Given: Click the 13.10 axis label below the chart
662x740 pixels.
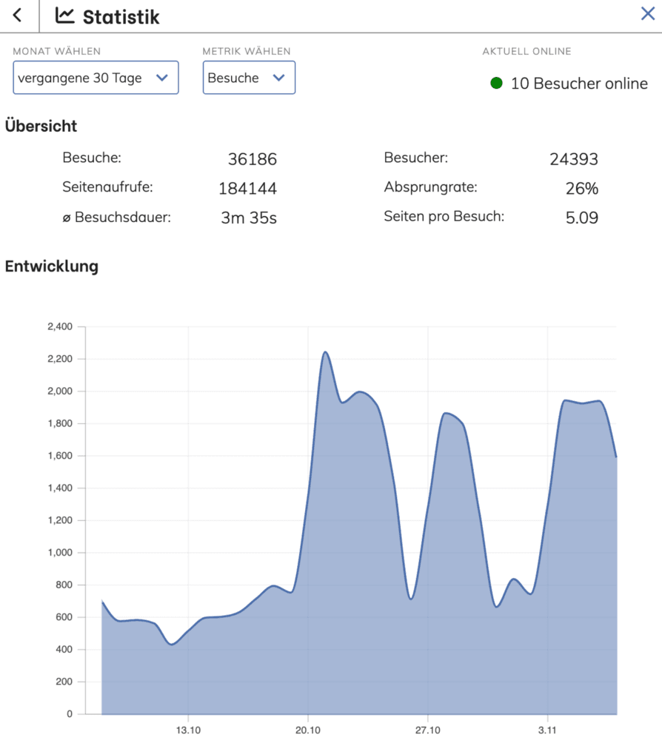Looking at the screenshot, I should coord(190,730).
